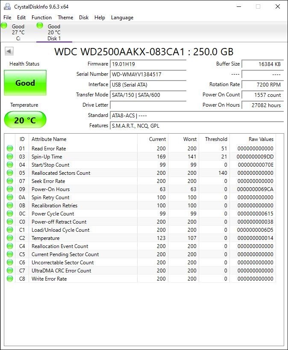Image resolution: width=288 pixels, height=350 pixels.
Task: Click the Serial Number field
Action: (x=148, y=75)
